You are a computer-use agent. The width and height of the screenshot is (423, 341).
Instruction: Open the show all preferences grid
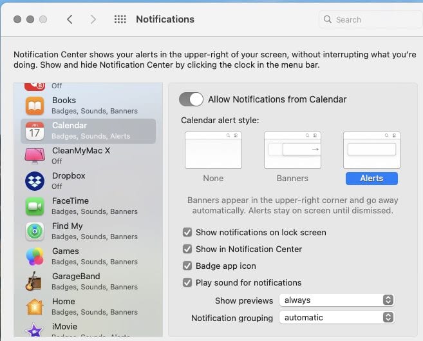pos(120,19)
